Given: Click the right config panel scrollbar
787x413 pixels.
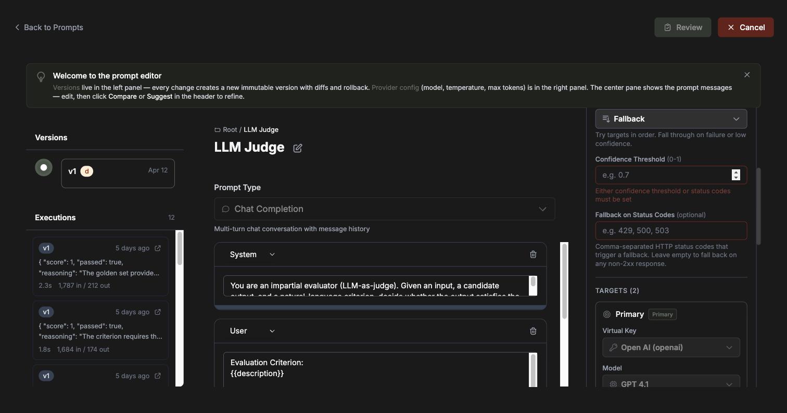Looking at the screenshot, I should click(758, 206).
